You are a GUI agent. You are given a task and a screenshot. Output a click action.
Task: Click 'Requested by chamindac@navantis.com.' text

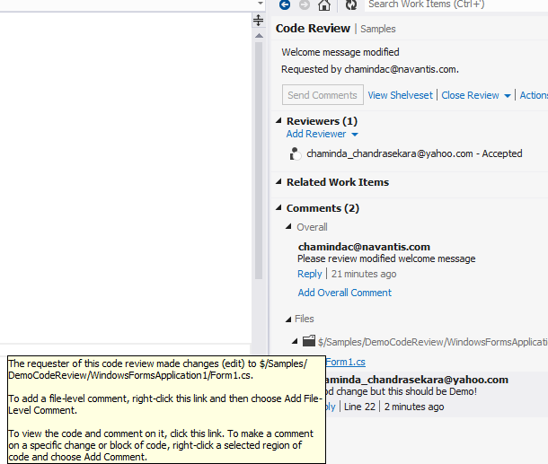click(x=370, y=69)
